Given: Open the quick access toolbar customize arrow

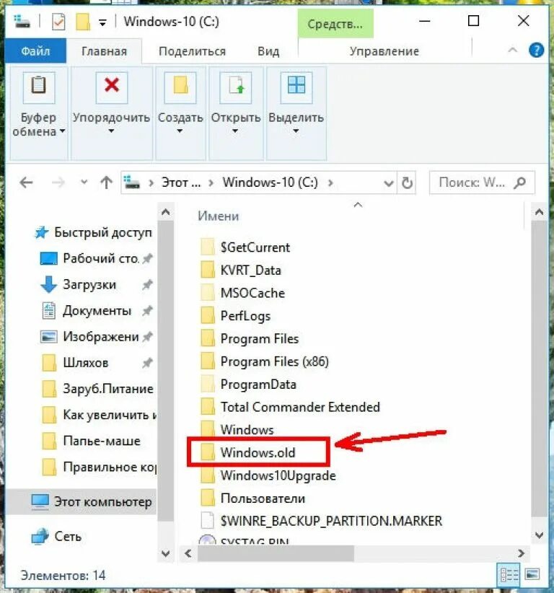Looking at the screenshot, I should 102,23.
